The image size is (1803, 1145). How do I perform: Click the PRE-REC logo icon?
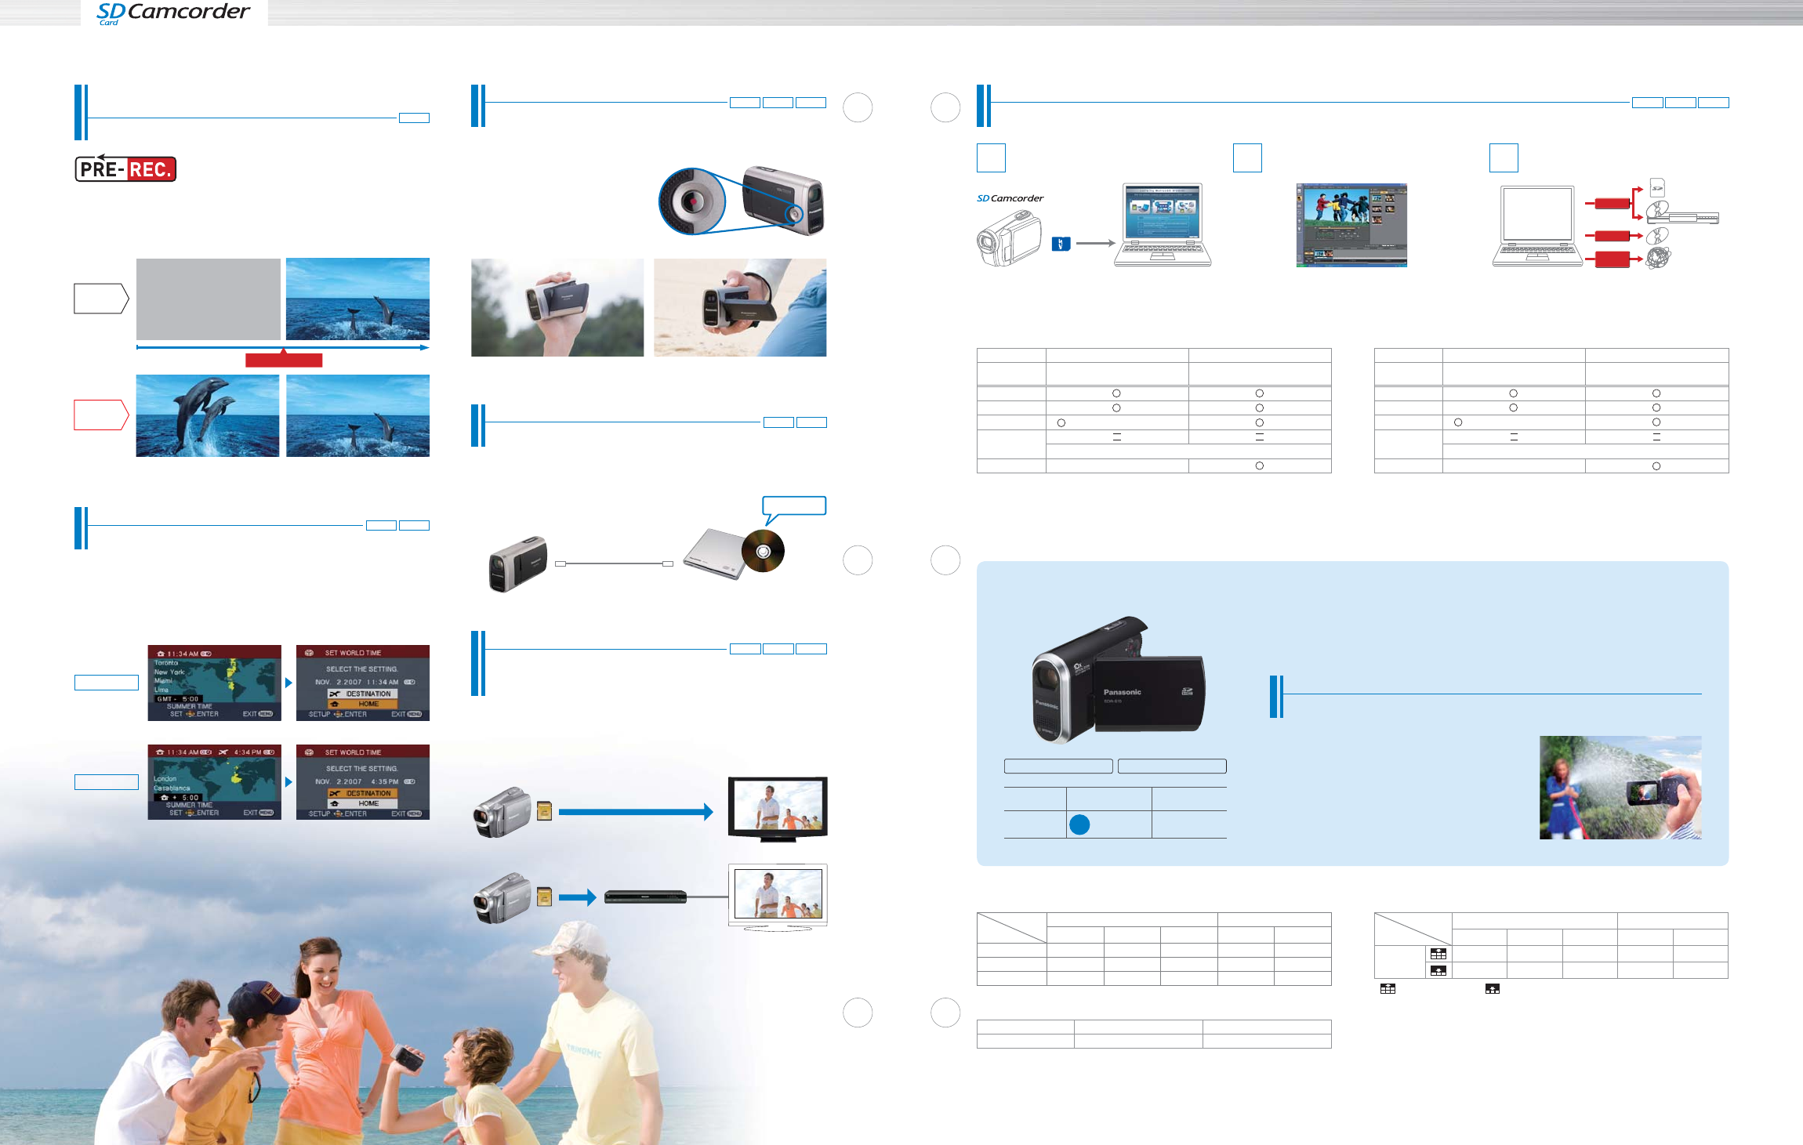[125, 168]
